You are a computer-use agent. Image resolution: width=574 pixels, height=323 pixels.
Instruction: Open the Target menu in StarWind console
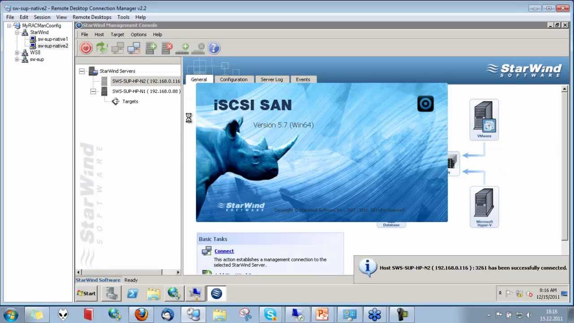tap(117, 35)
